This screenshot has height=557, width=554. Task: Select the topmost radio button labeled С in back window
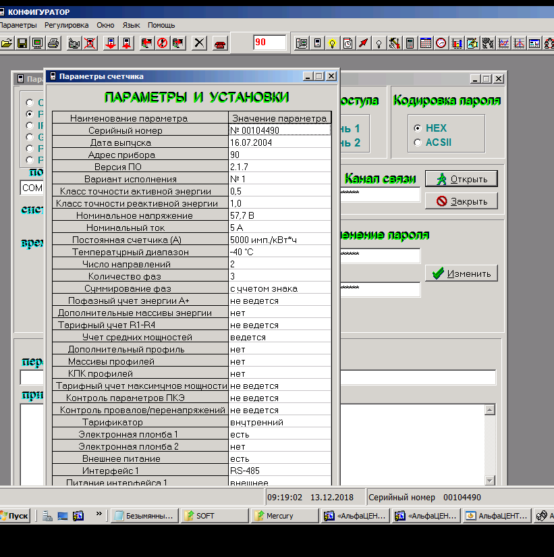pos(30,103)
